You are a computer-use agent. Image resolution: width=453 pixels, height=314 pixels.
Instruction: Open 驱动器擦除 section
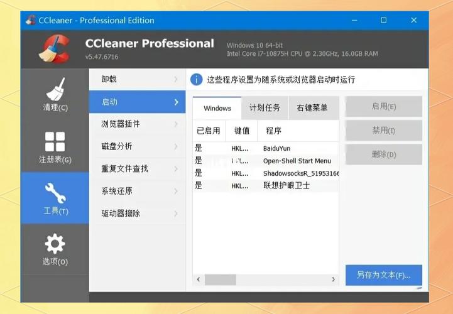[137, 213]
